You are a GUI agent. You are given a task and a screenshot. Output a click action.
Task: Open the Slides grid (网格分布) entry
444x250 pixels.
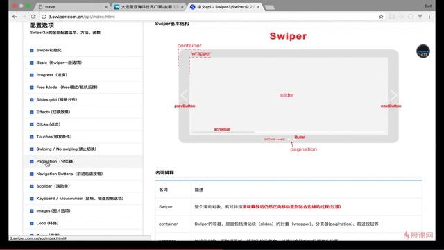point(57,99)
